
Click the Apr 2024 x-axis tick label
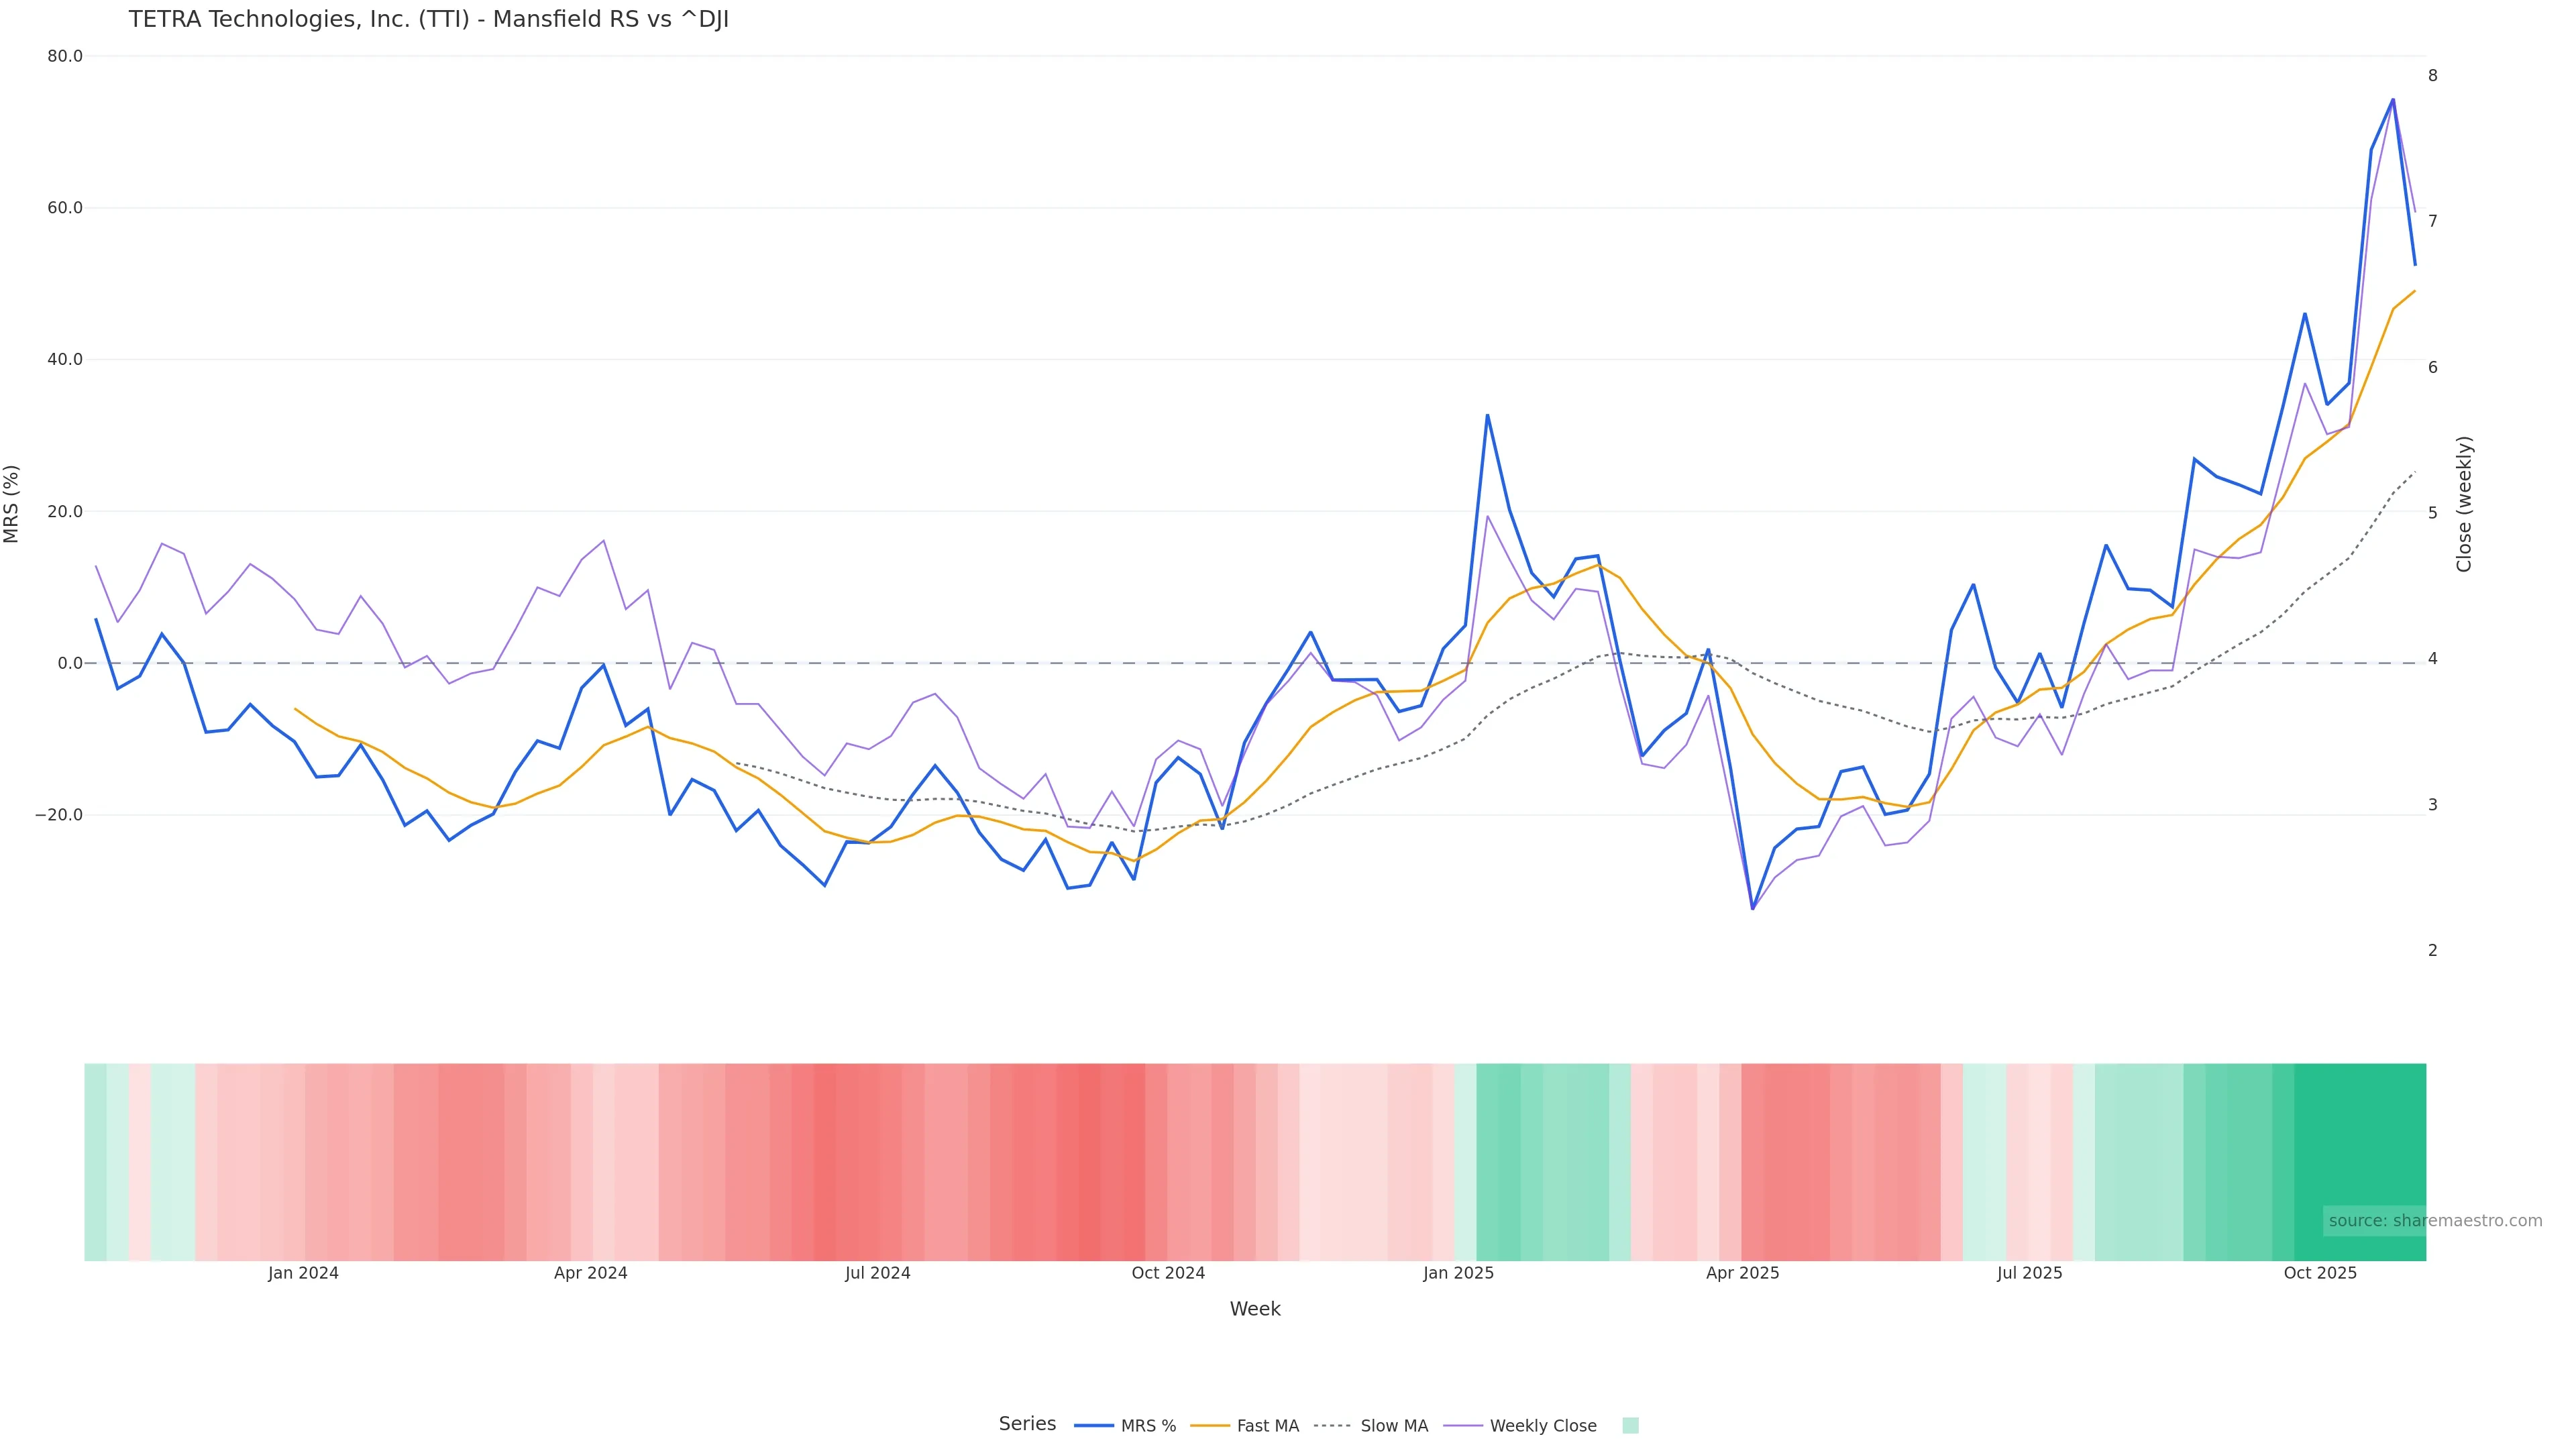click(590, 1273)
